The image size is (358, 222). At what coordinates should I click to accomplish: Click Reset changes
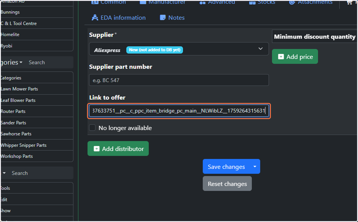(x=227, y=184)
